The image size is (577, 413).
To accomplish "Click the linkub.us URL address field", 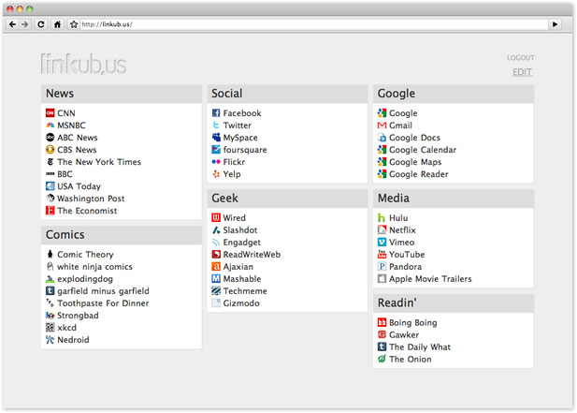I will [x=309, y=23].
